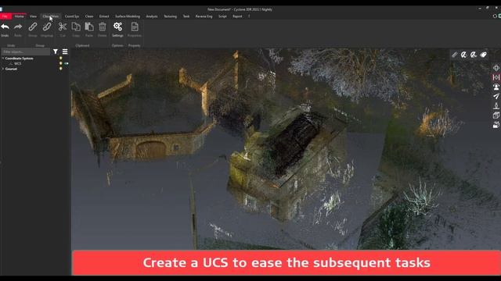Image resolution: width=501 pixels, height=281 pixels.
Task: Open the Surface Modeling tab
Action: (x=128, y=16)
